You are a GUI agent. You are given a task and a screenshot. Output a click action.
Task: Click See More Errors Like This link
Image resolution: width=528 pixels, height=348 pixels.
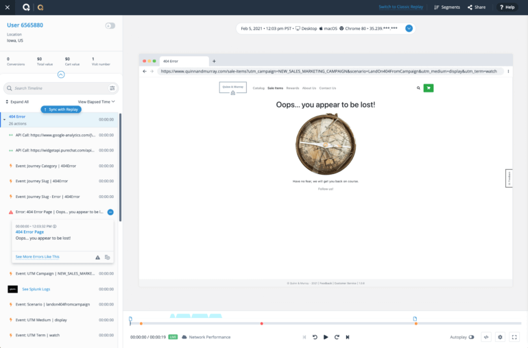coord(38,257)
